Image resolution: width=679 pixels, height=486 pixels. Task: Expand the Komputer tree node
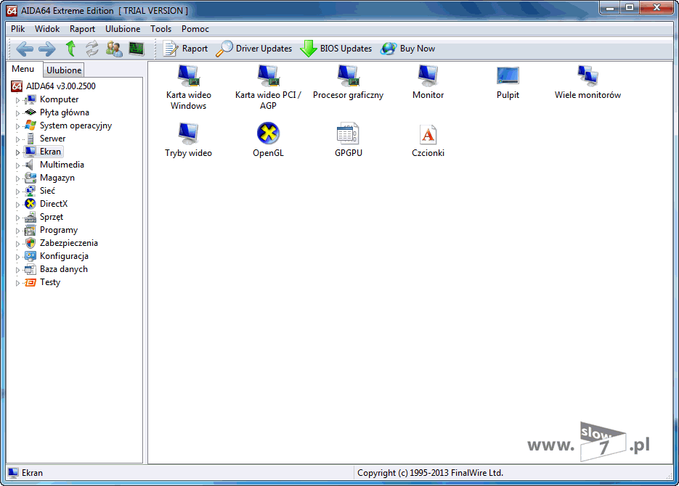click(x=17, y=100)
